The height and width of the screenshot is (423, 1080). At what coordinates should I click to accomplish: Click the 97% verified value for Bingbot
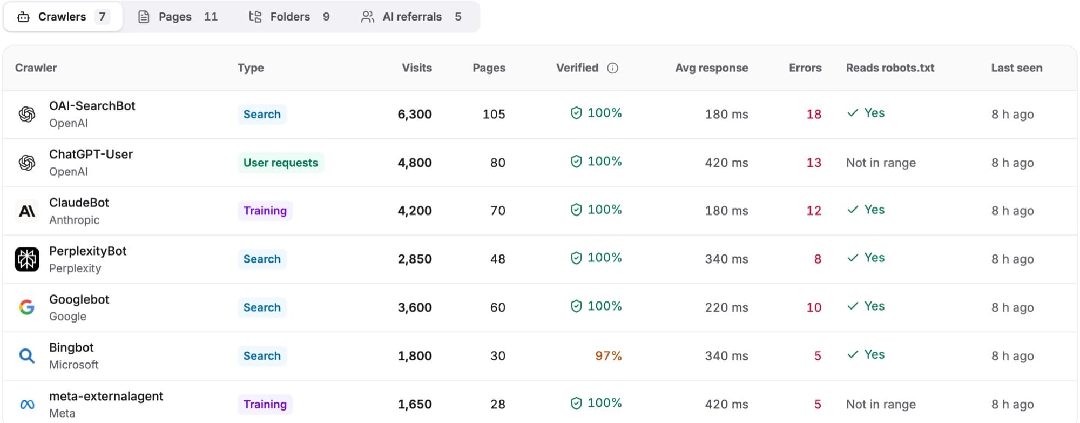coord(609,356)
